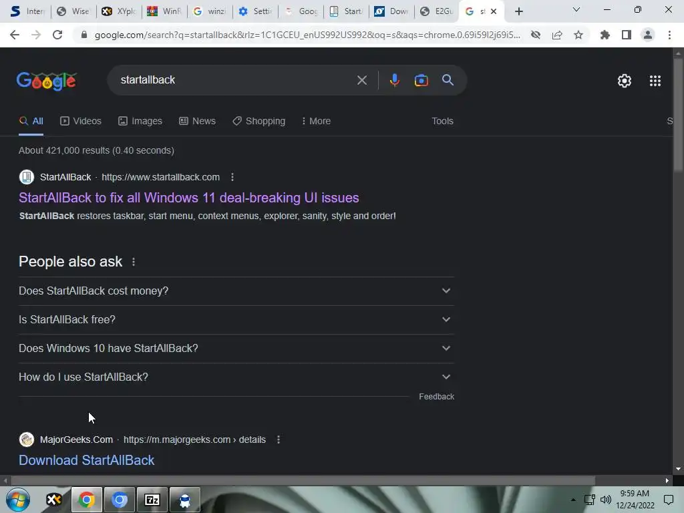Click the m.majorgeeks.com details URL

click(194, 440)
